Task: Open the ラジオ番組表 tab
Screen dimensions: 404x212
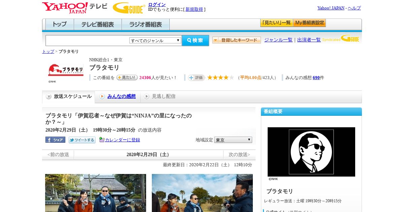Action: click(146, 25)
